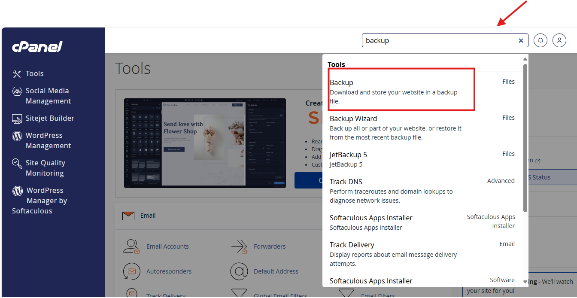Click the Sitejet Builder sidebar icon
The width and height of the screenshot is (577, 298).
pos(17,119)
